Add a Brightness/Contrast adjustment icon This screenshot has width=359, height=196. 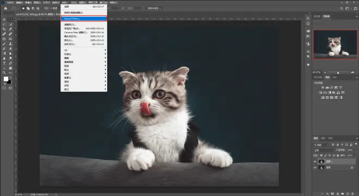(323, 87)
